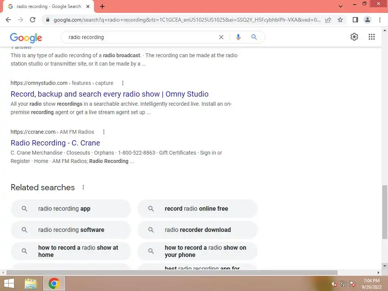Image resolution: width=388 pixels, height=291 pixels.
Task: Click right arrow of horizontal scrollbar
Action: (x=379, y=272)
